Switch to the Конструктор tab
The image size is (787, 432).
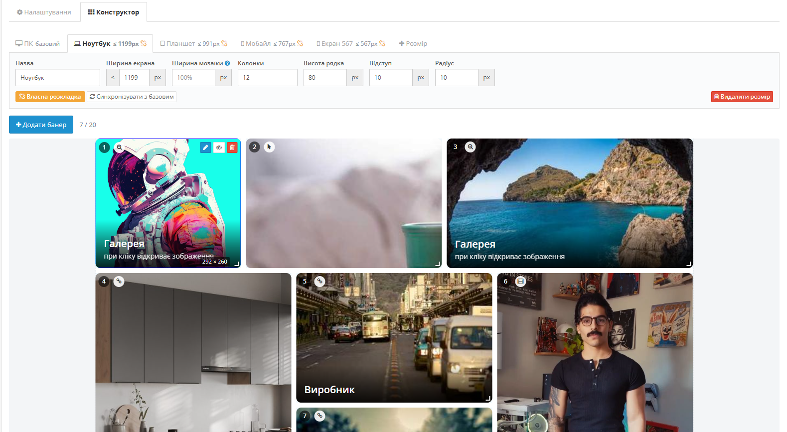(114, 12)
